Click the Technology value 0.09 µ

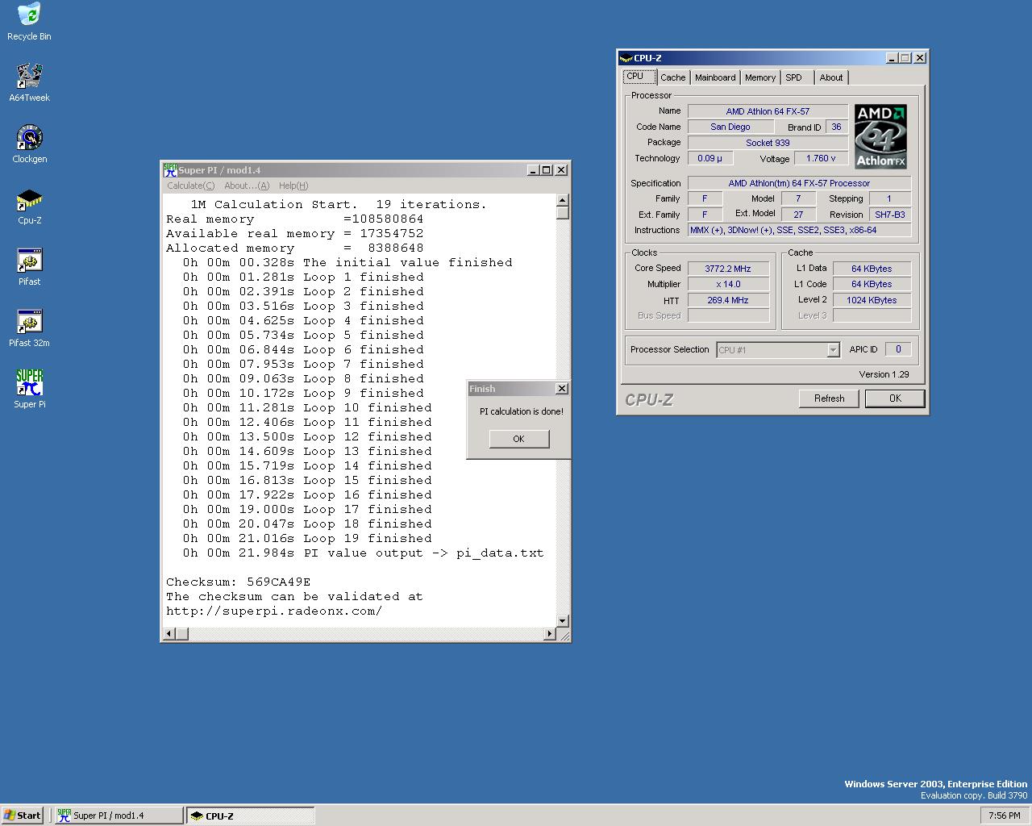coord(710,158)
